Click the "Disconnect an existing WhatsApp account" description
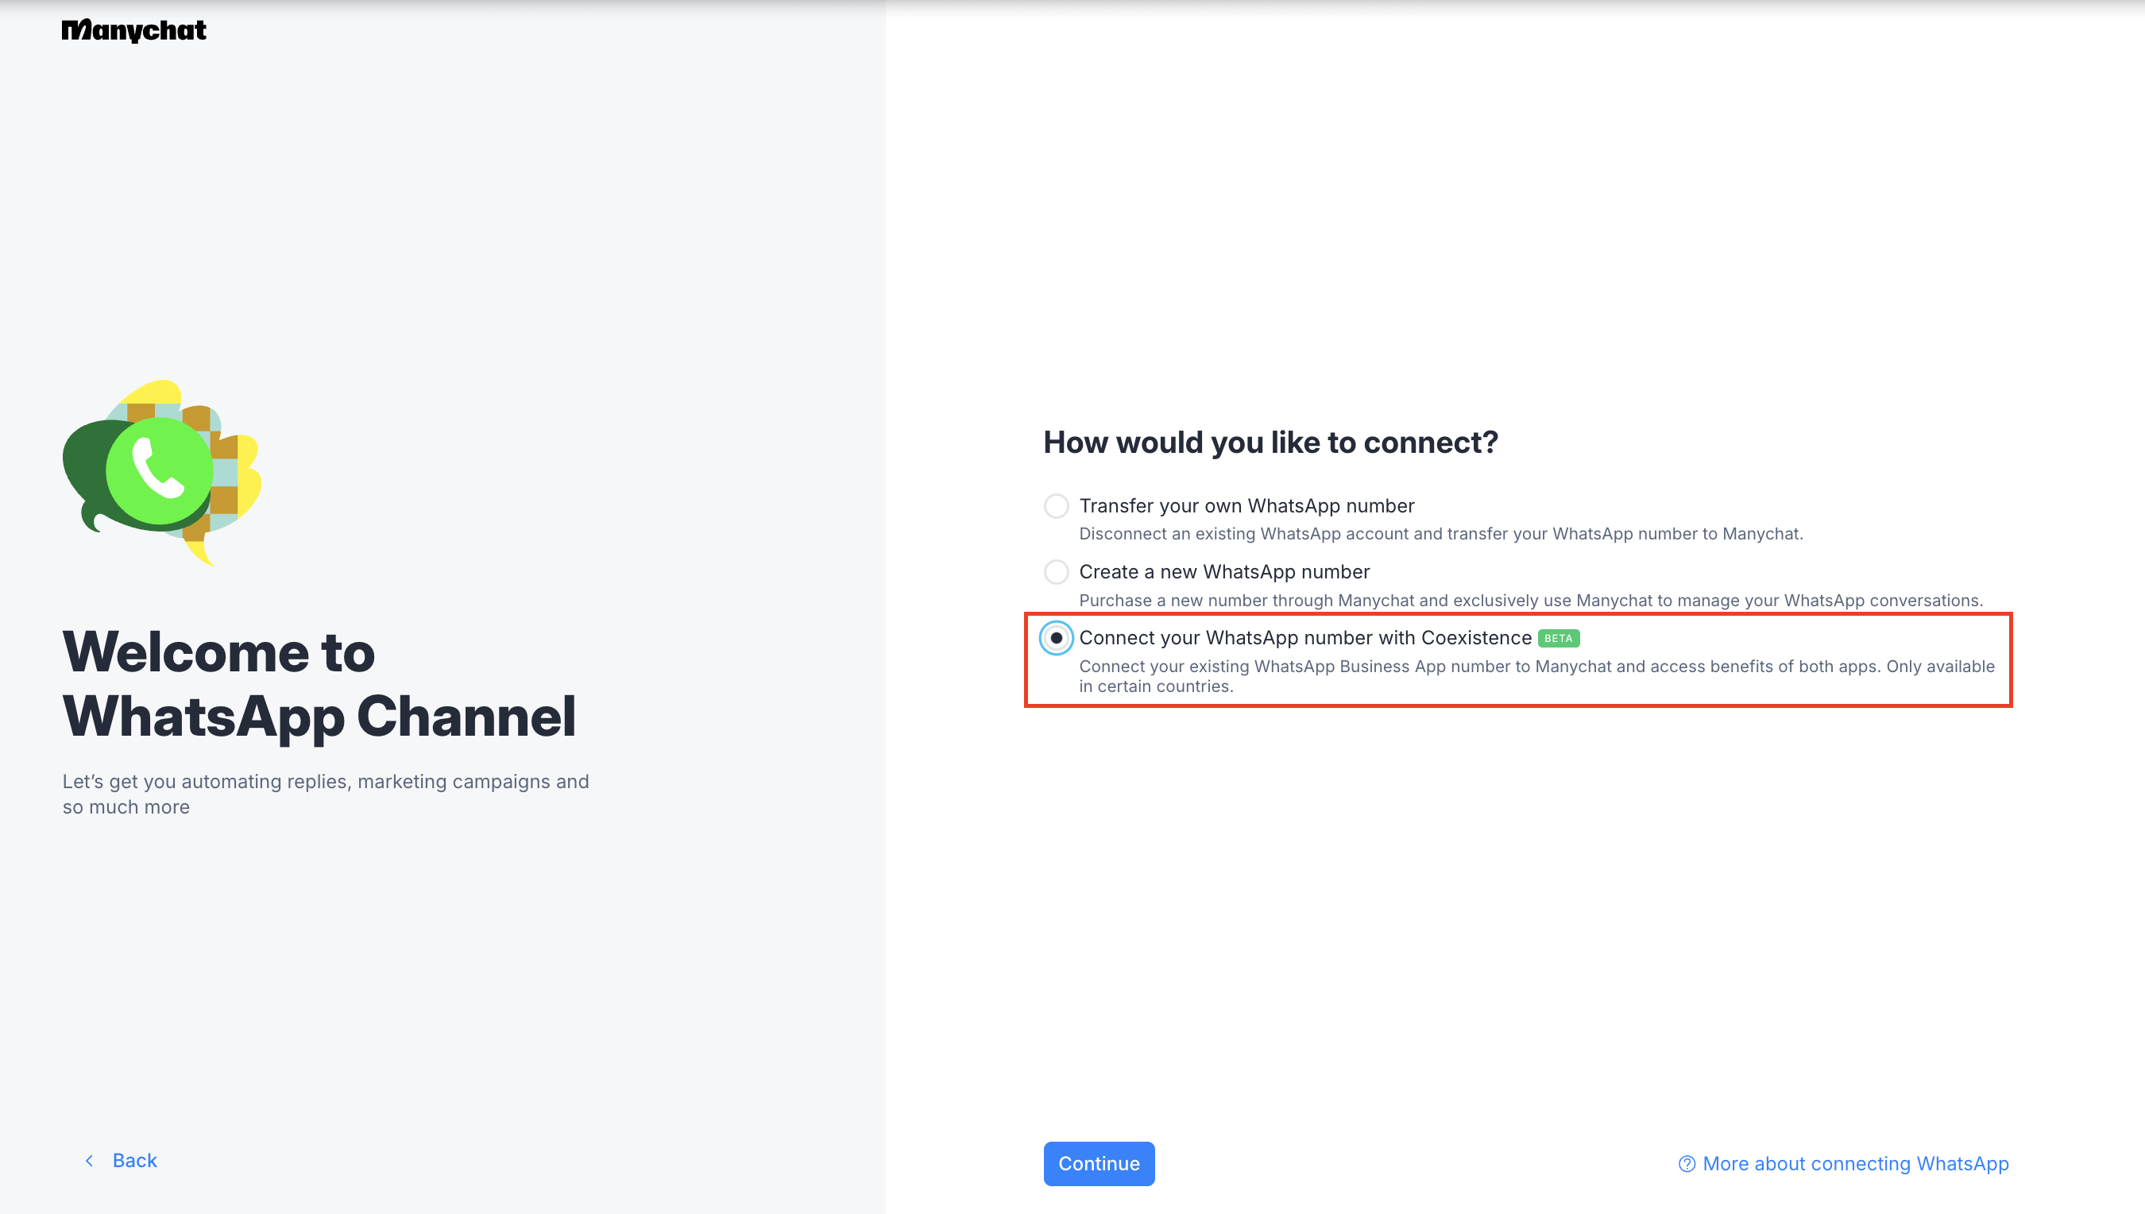 coord(1440,534)
